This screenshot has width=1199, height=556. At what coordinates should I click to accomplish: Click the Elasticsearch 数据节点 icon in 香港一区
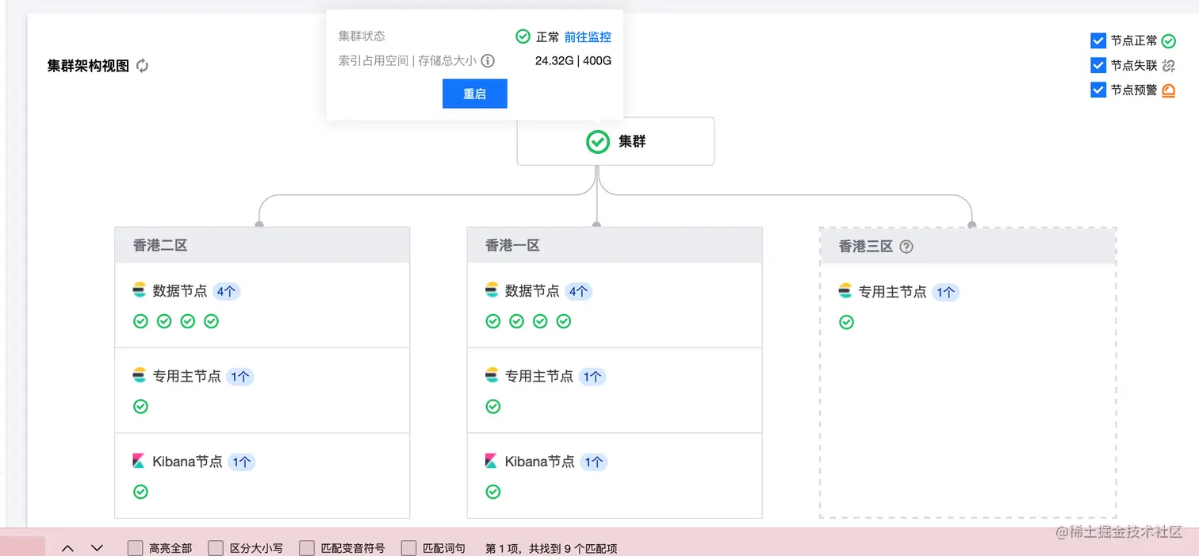(492, 291)
